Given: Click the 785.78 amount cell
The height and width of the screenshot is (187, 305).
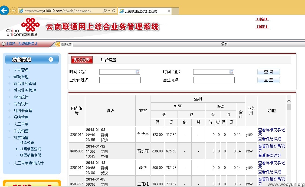Looking at the screenshot, I should pos(171,168).
